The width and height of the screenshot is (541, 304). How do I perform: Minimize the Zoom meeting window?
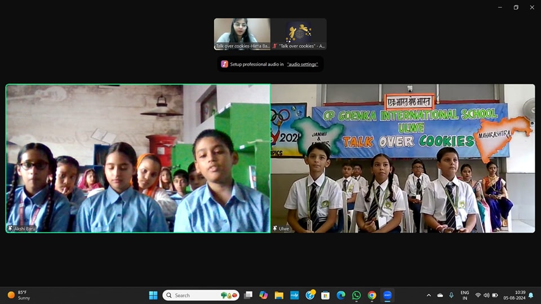500,7
